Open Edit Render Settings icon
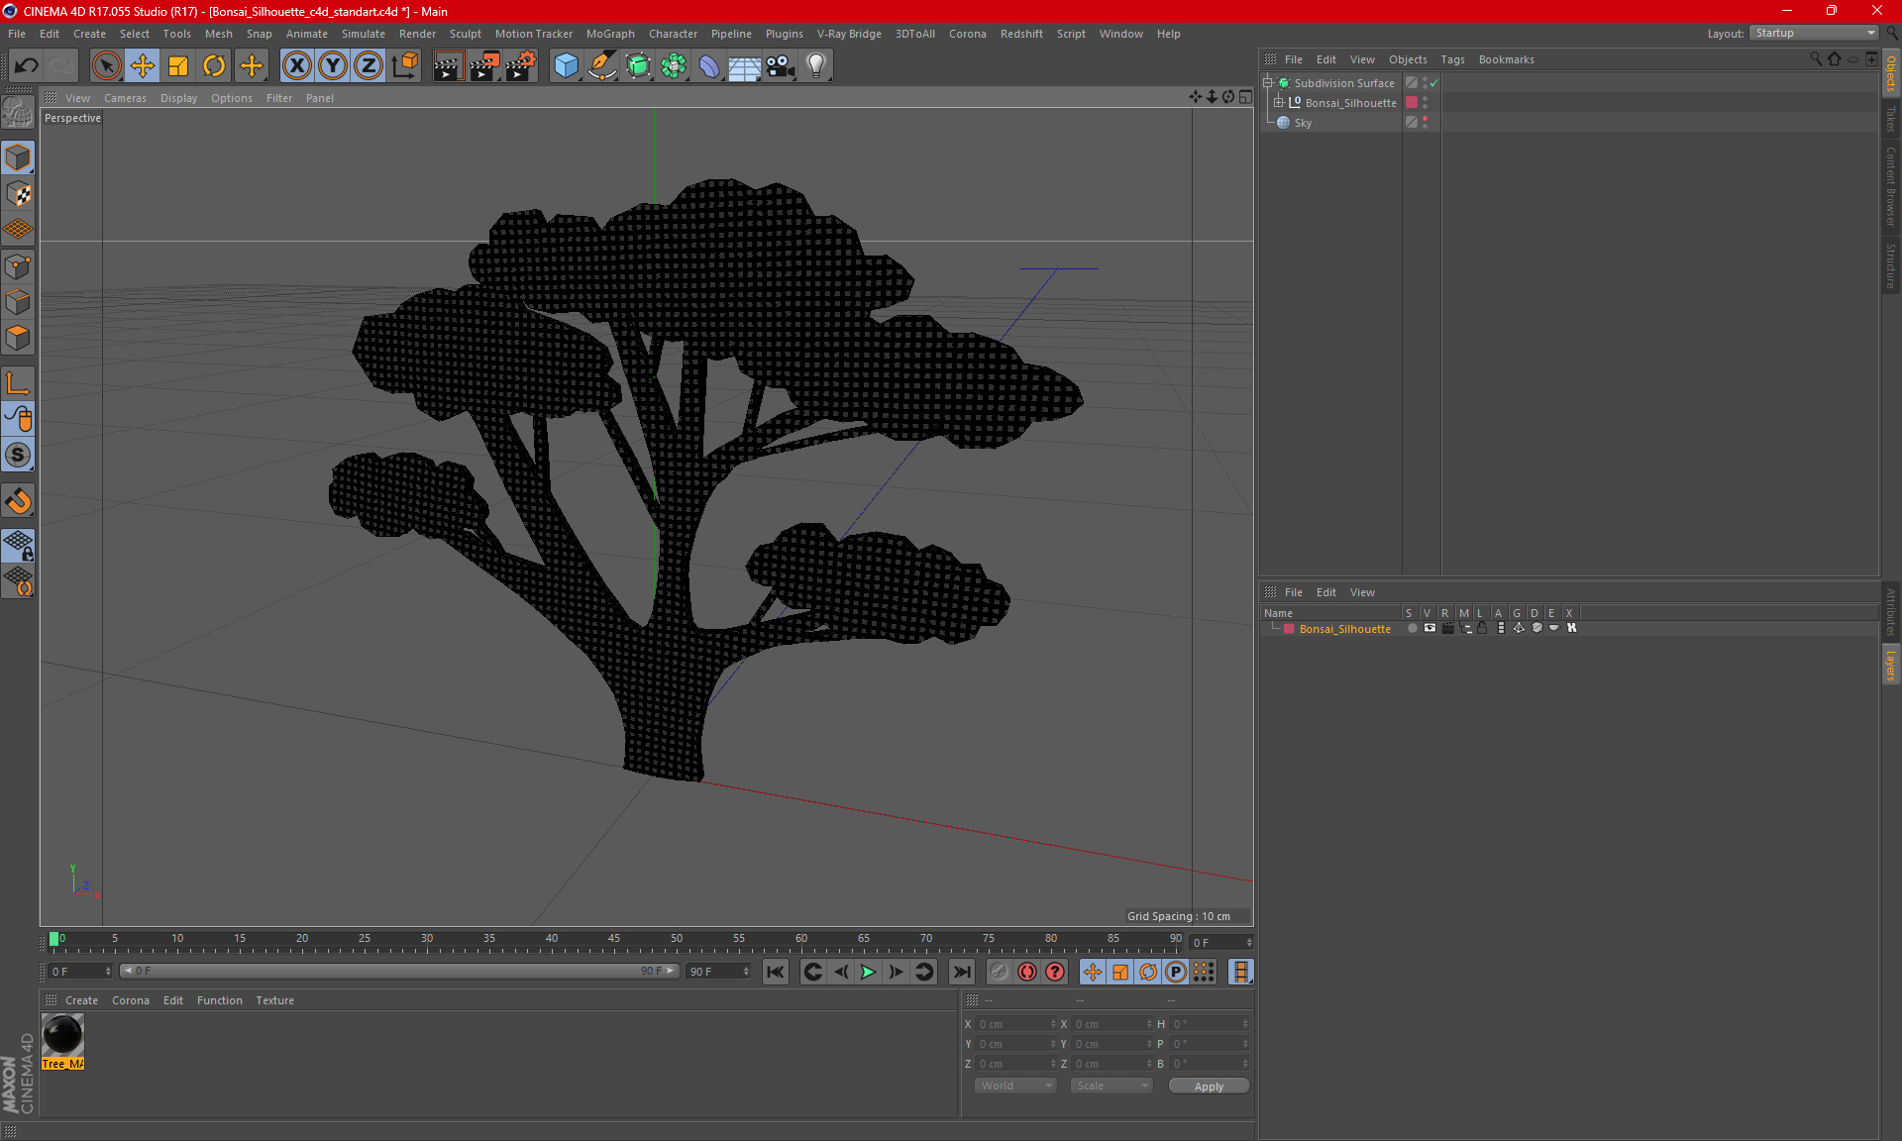 520,66
